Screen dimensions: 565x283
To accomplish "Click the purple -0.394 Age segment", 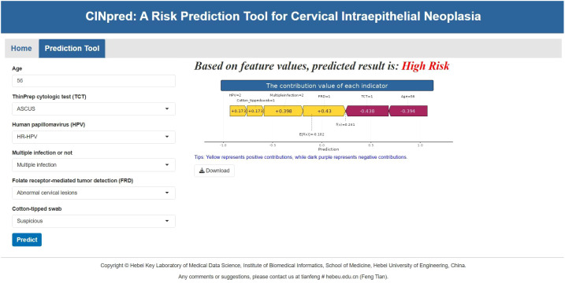I will (x=408, y=111).
